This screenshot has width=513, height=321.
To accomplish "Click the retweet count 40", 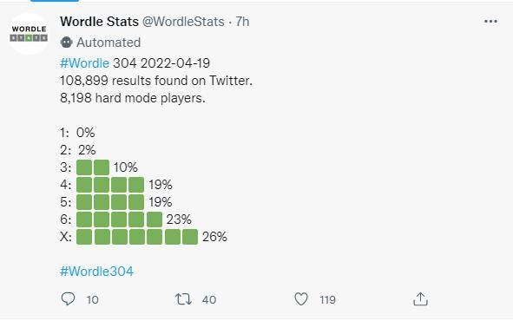I will pos(209,300).
